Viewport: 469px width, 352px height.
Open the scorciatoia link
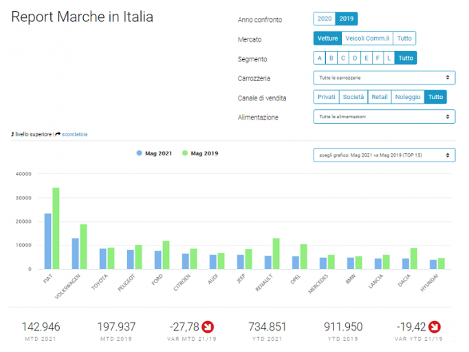pyautogui.click(x=75, y=134)
